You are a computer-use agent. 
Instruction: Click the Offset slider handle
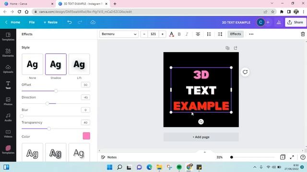pyautogui.click(x=56, y=91)
